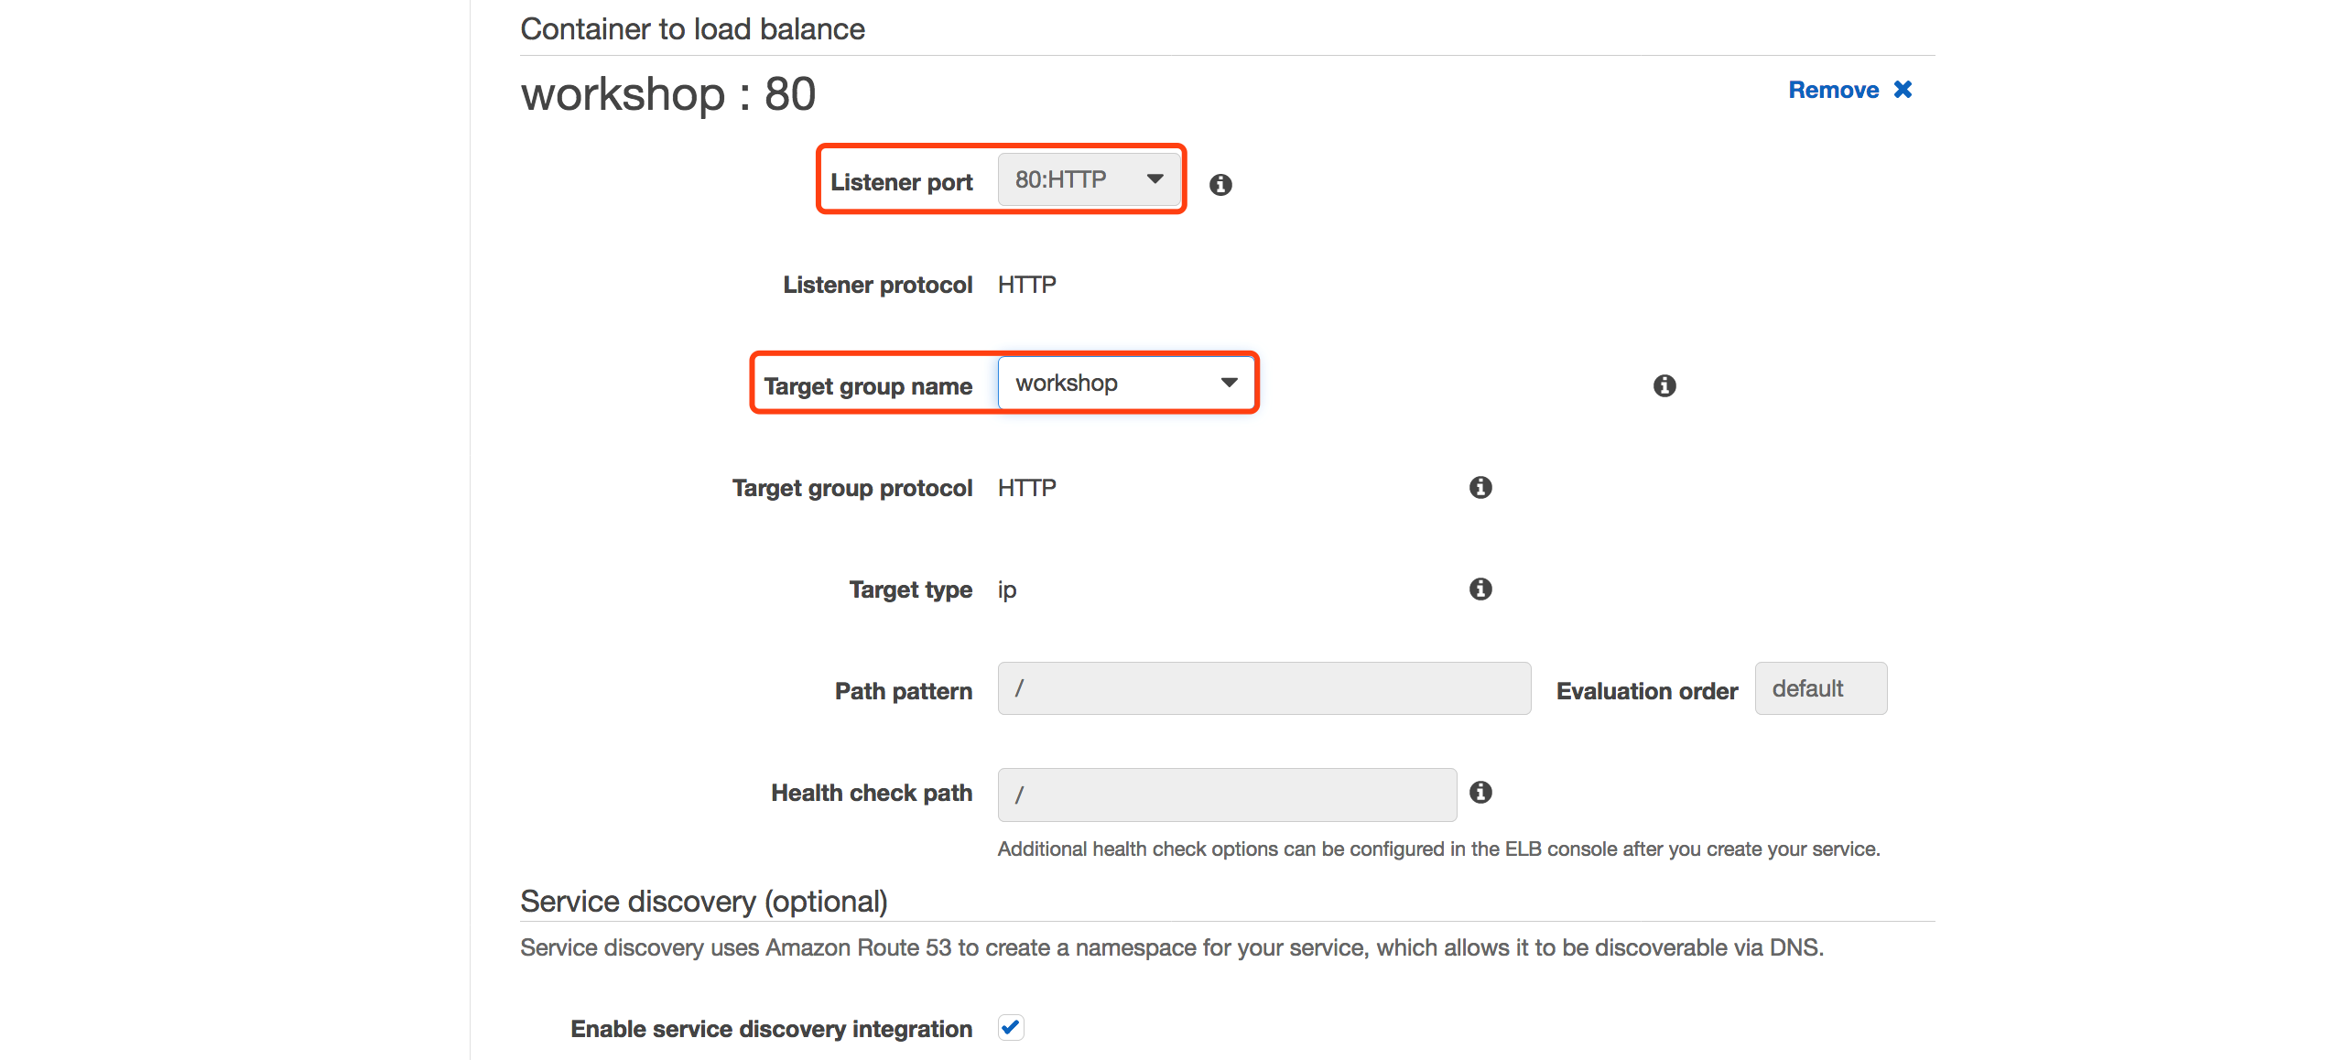The height and width of the screenshot is (1060, 2342).
Task: Open the Listener port 80:HTTP dropdown
Action: [1088, 179]
